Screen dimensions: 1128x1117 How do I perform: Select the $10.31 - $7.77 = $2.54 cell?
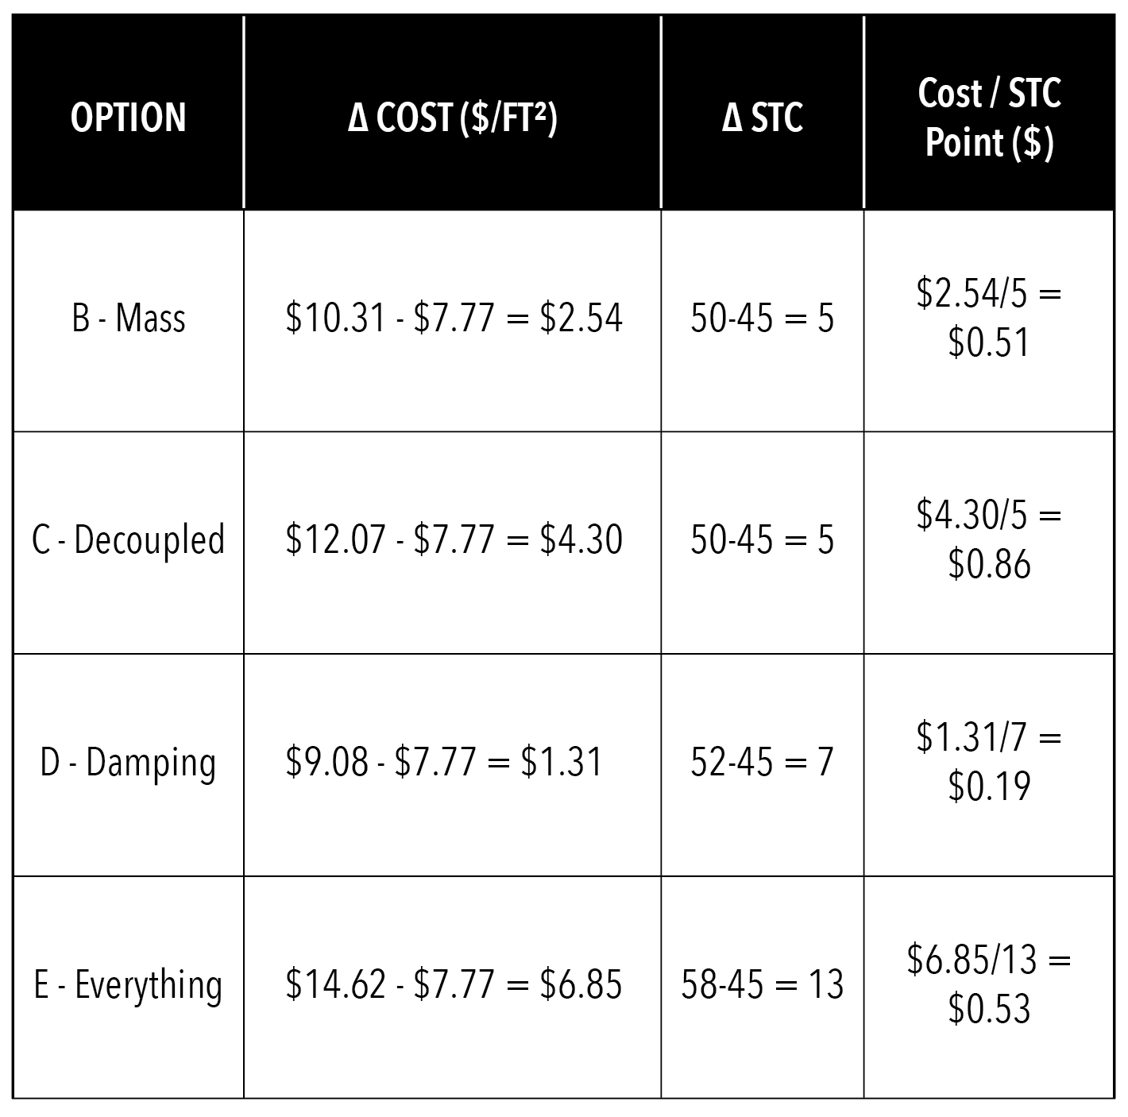pos(453,319)
